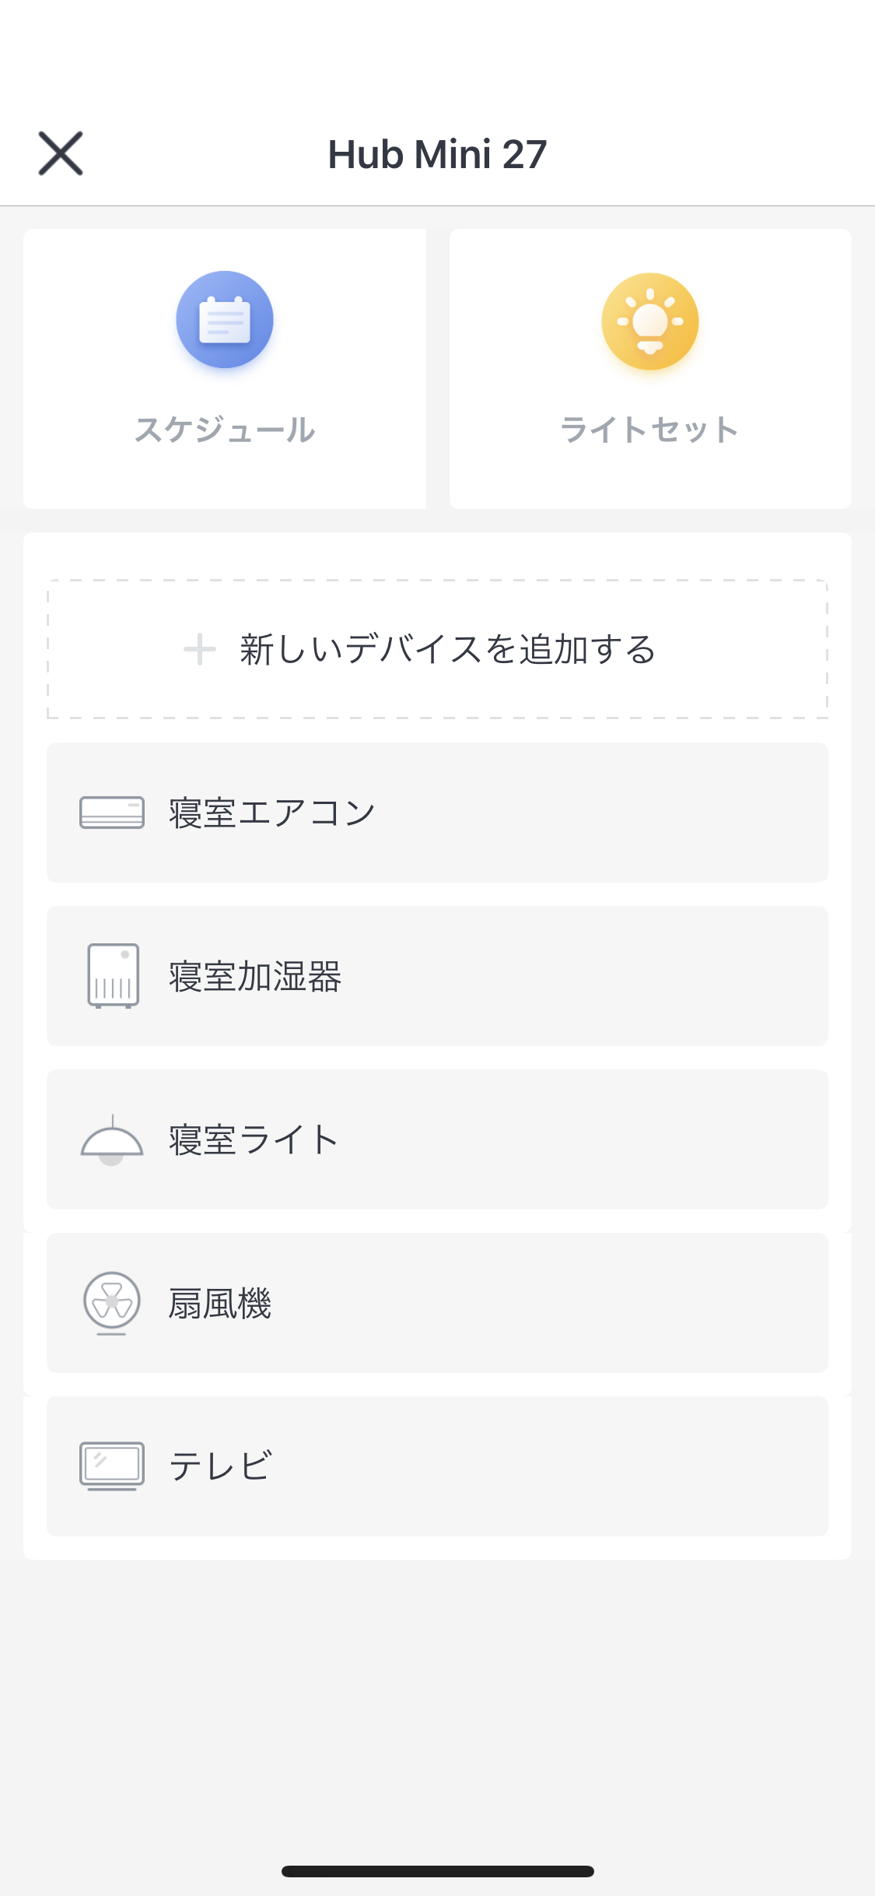Close the Hub Mini 27 screen
The width and height of the screenshot is (875, 1896).
point(61,153)
